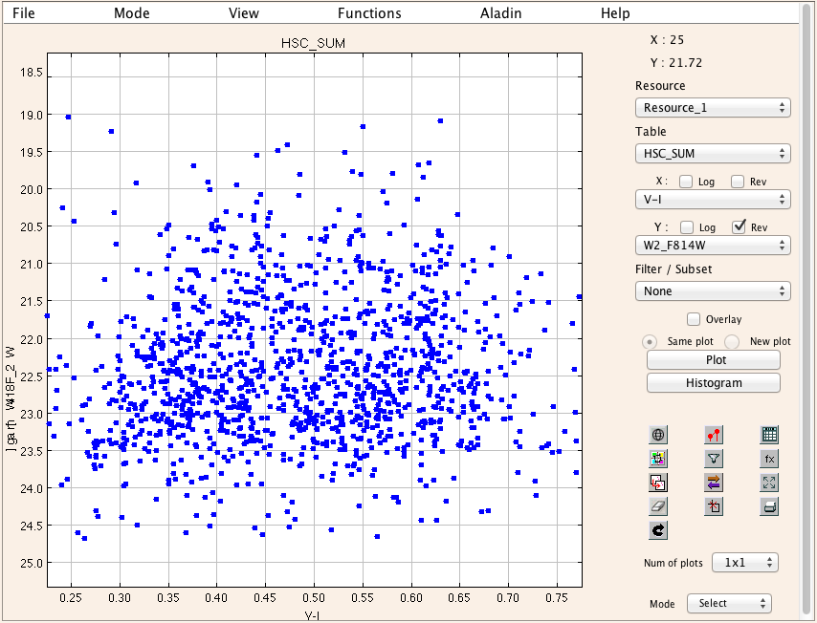This screenshot has height=623, width=817.
Task: Click the fx function icon
Action: pyautogui.click(x=769, y=459)
